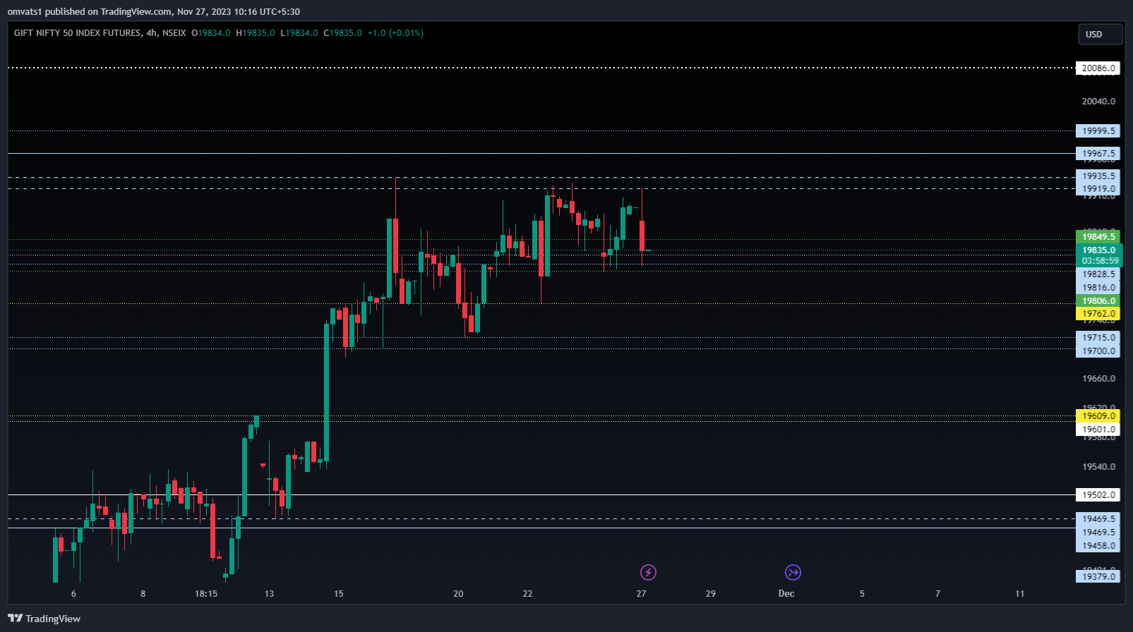Click the GIFT NIFTY 50 INDEX FUTURES title

(x=78, y=33)
